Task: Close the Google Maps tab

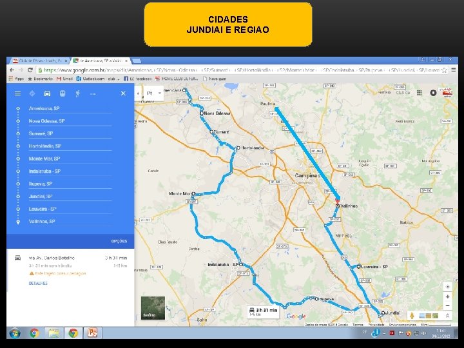Action: click(x=126, y=61)
